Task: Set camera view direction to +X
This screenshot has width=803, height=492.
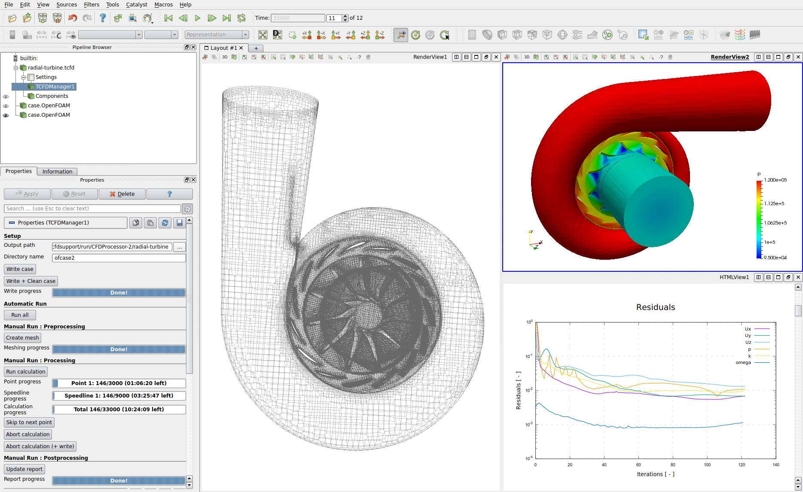Action: [x=307, y=35]
